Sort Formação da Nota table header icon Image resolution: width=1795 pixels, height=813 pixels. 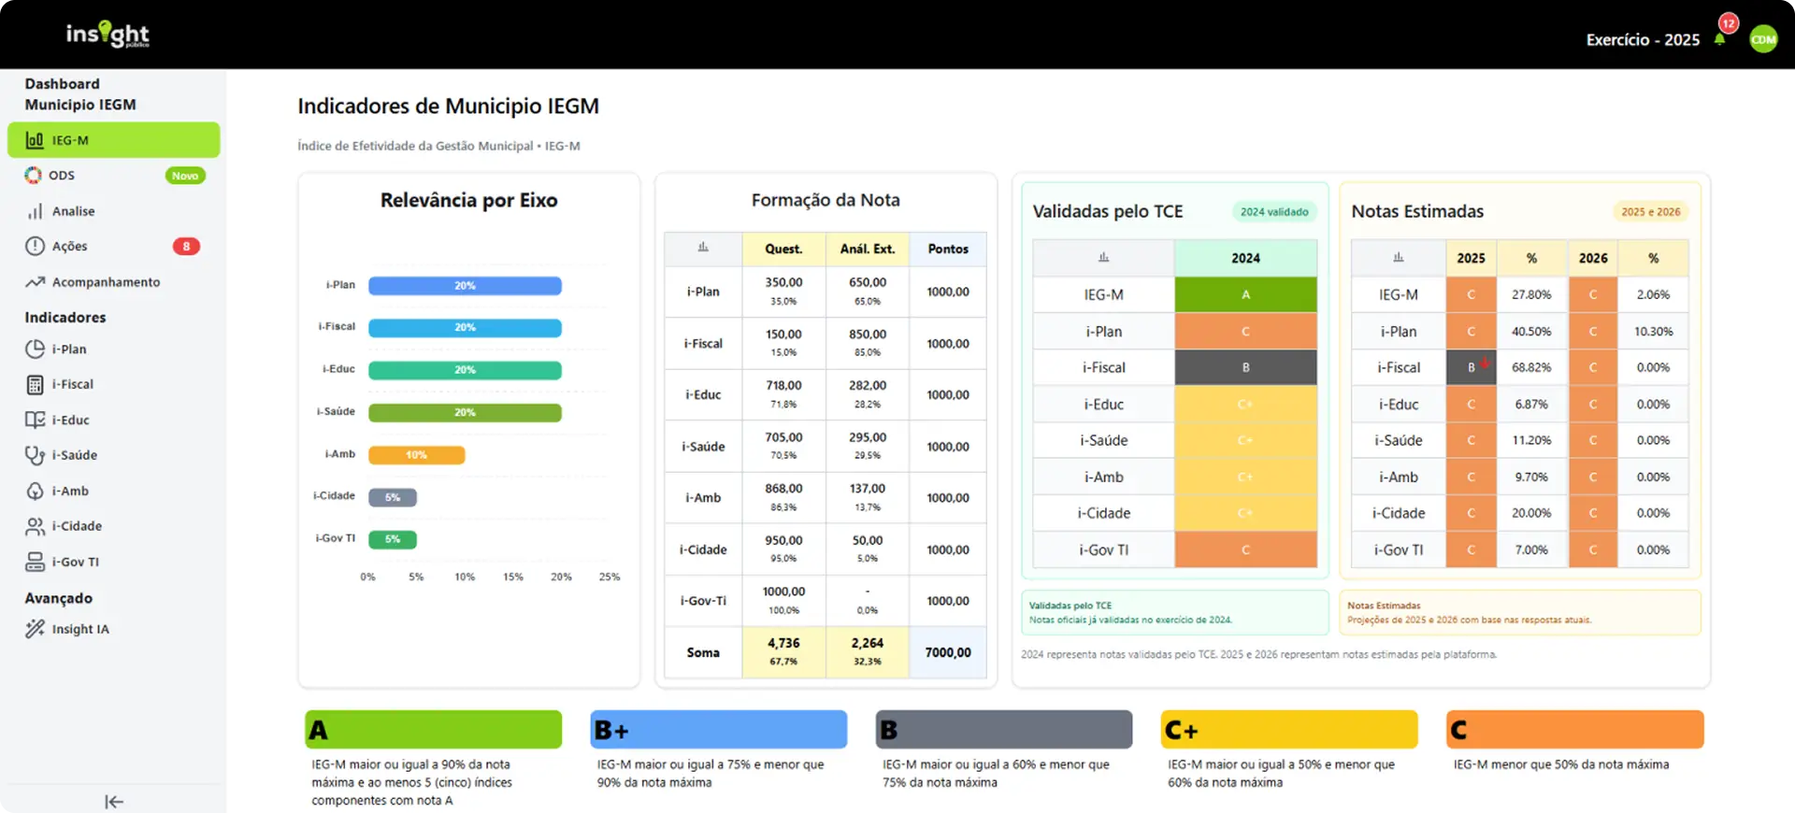click(x=703, y=249)
